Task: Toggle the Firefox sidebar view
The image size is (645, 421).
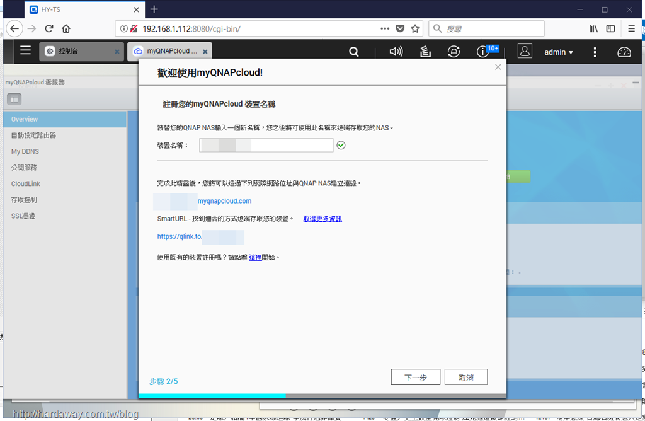Action: (x=610, y=28)
